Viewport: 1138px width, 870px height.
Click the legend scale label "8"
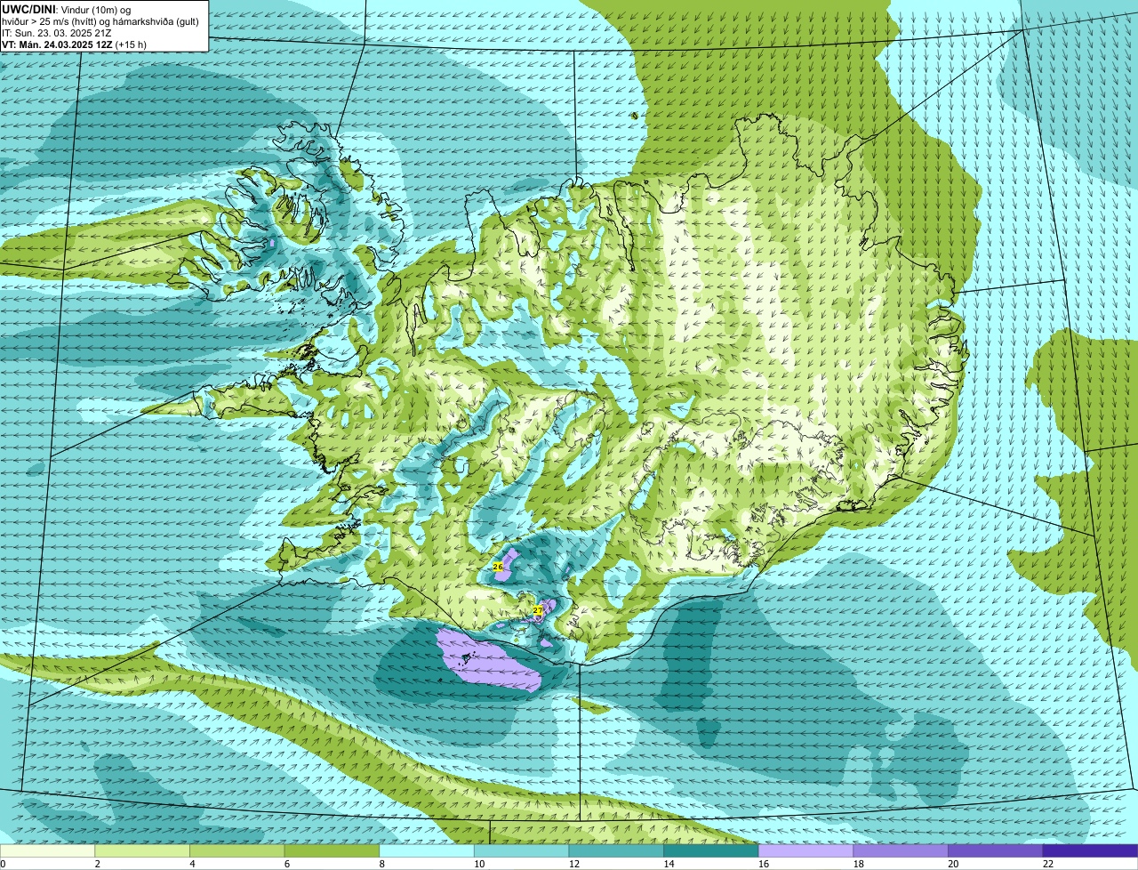point(381,864)
